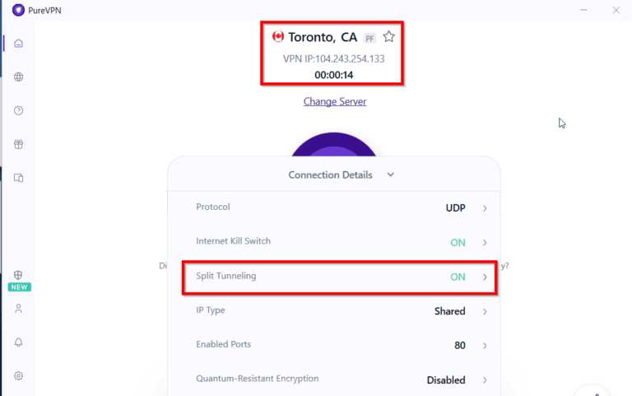Open the settings gear icon
The width and height of the screenshot is (632, 396).
18,375
